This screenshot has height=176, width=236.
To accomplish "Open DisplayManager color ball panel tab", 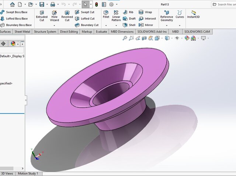I will point(13,44).
